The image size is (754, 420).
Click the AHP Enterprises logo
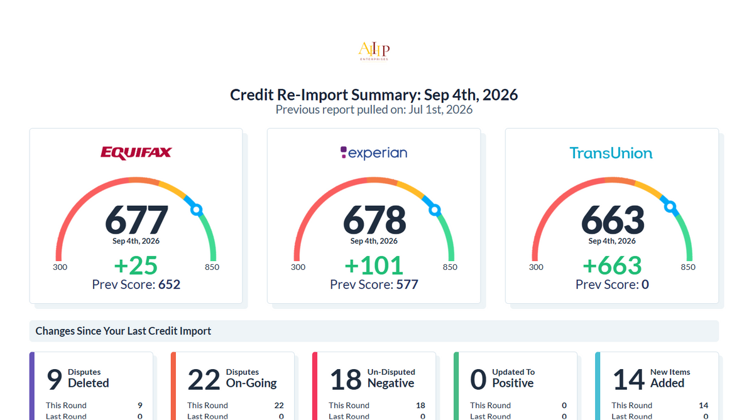tap(374, 51)
